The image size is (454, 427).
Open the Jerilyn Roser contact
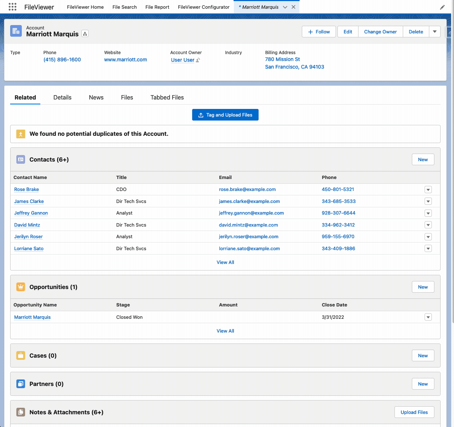(29, 237)
